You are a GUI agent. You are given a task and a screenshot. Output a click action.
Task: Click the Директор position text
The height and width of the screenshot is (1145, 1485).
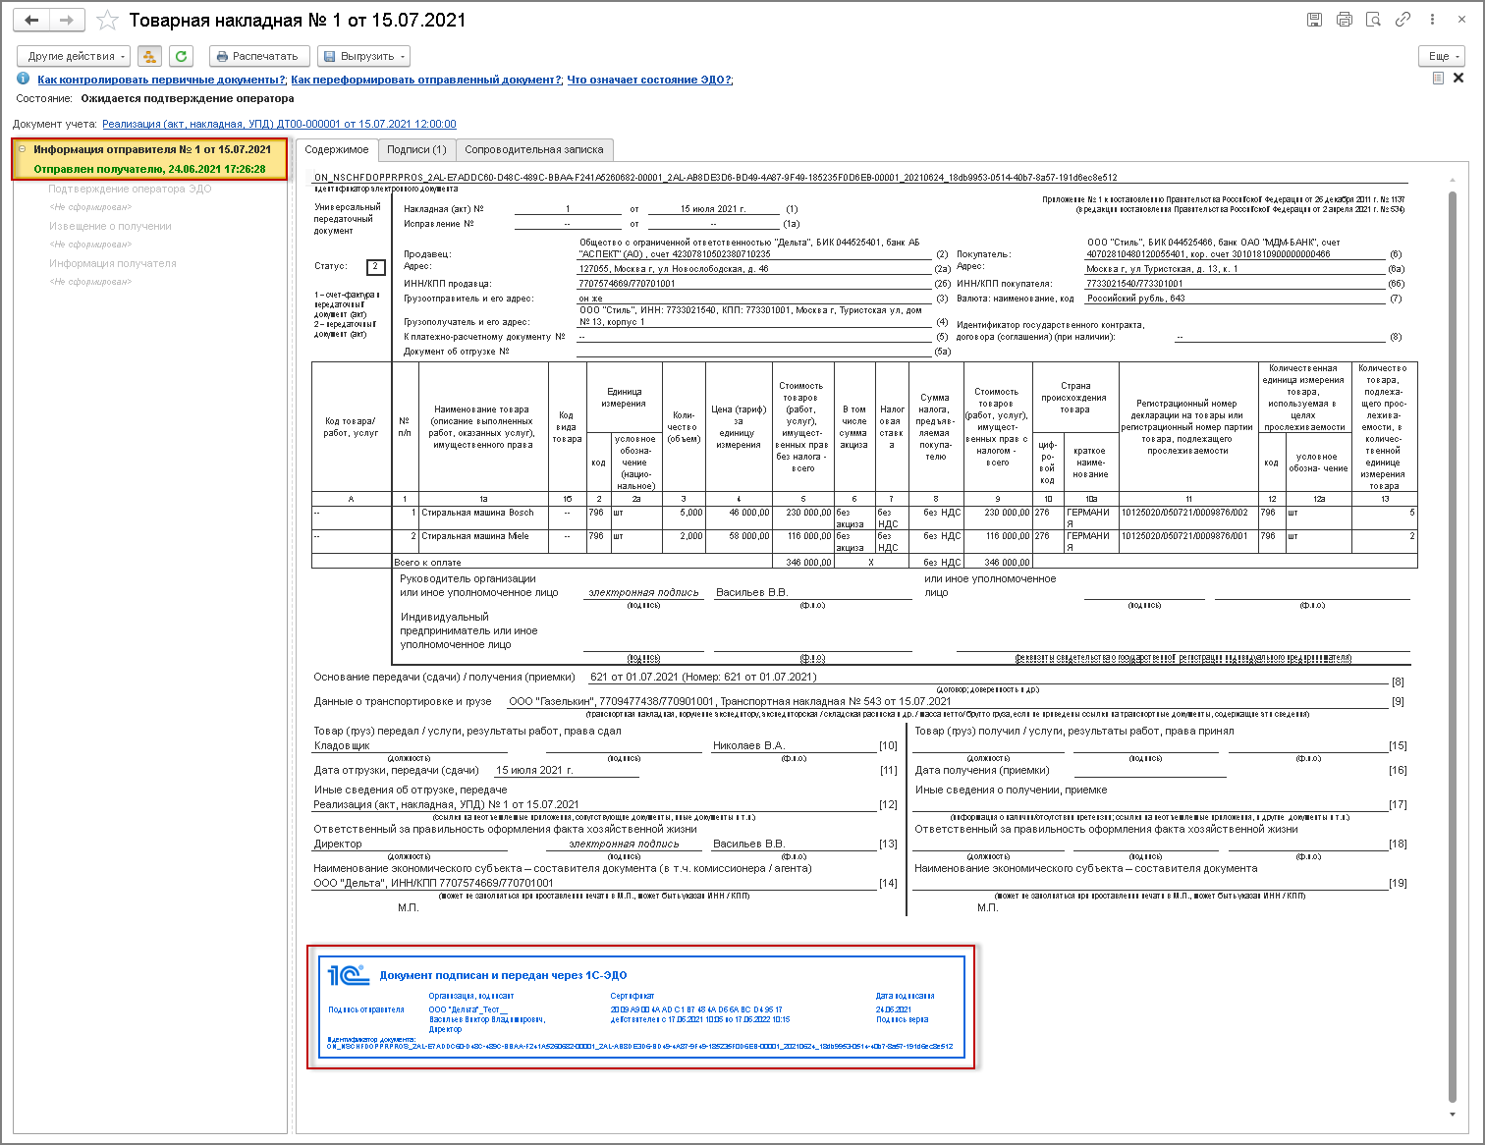[338, 845]
